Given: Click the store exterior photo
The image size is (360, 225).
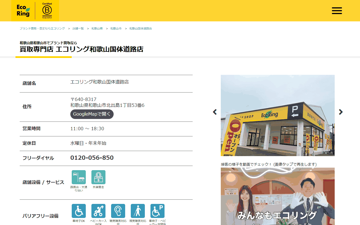Looking at the screenshot, I should (278, 115).
